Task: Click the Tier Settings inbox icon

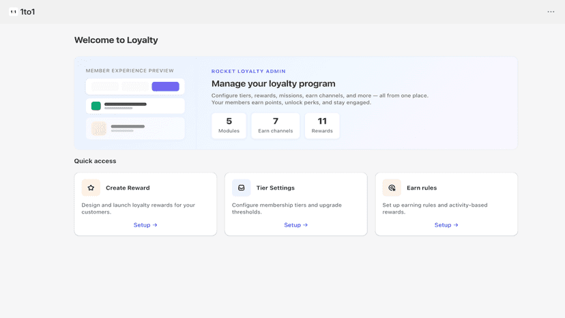Action: click(241, 188)
